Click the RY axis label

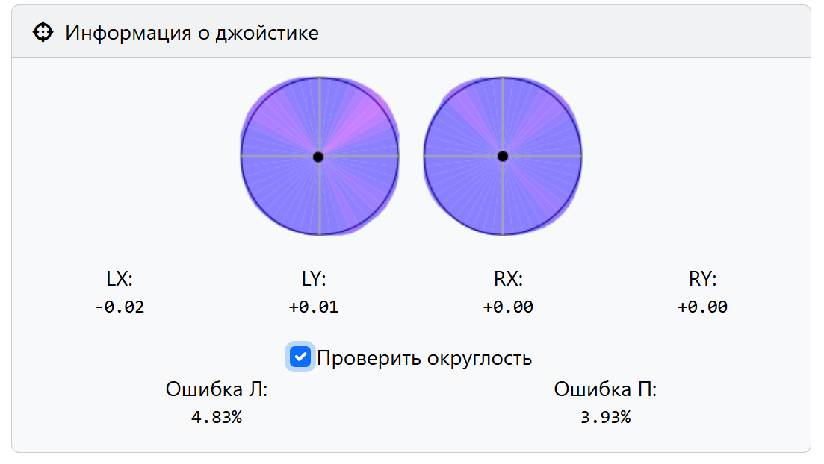click(702, 280)
